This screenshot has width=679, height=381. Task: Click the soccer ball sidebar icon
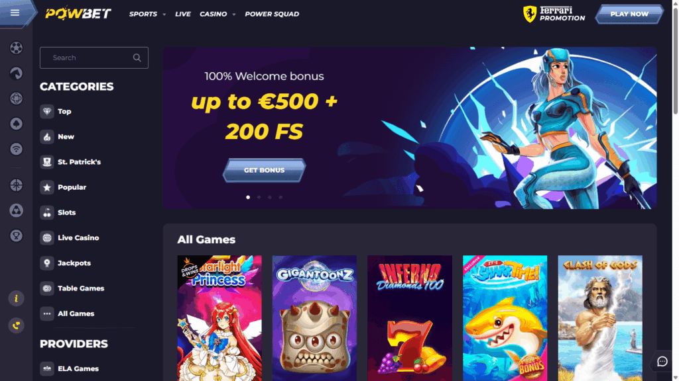click(x=16, y=48)
